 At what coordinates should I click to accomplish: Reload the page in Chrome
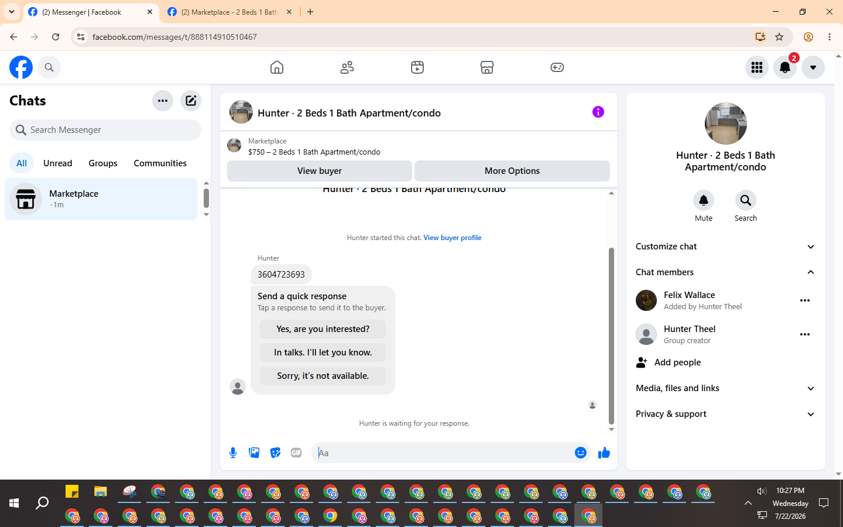coord(56,37)
